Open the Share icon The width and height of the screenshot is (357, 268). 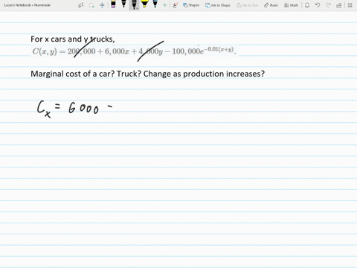pyautogui.click(x=339, y=5)
